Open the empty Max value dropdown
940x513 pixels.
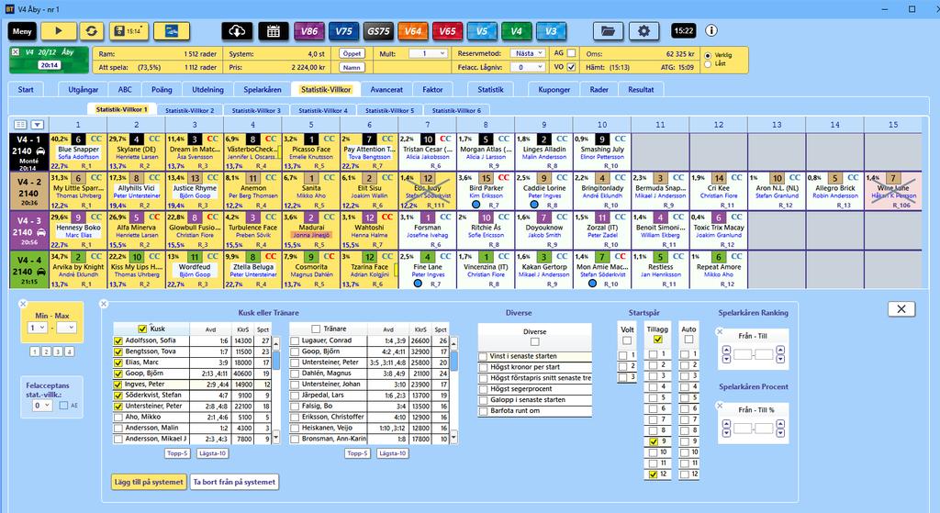click(66, 328)
